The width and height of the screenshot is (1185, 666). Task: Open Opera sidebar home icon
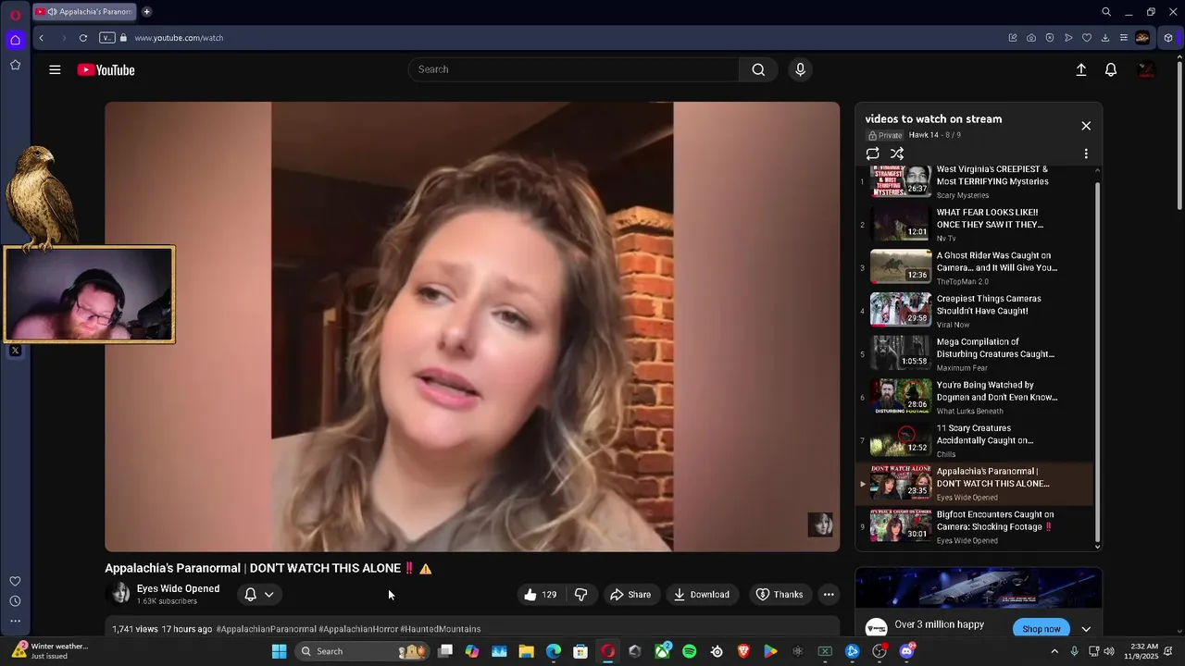15,40
